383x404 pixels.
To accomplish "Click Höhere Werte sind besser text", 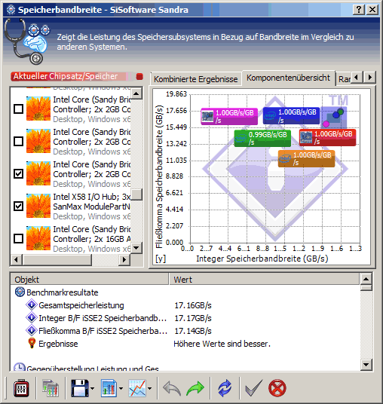I will [x=222, y=344].
